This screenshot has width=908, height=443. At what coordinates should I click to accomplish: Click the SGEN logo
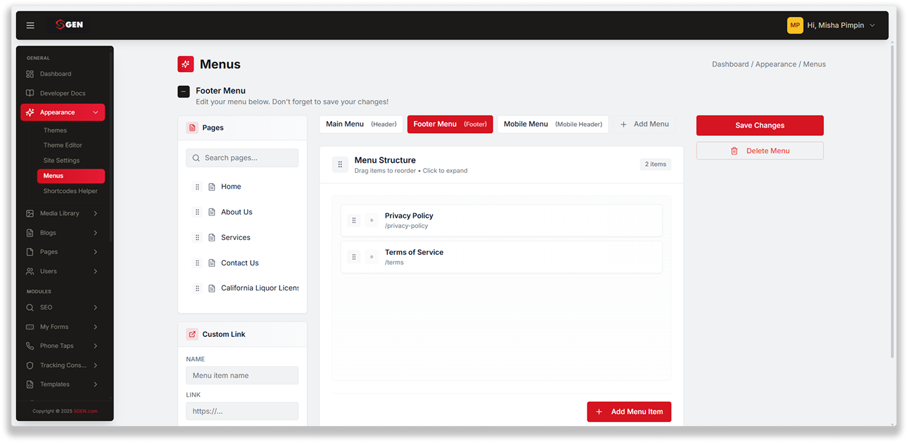coord(69,25)
